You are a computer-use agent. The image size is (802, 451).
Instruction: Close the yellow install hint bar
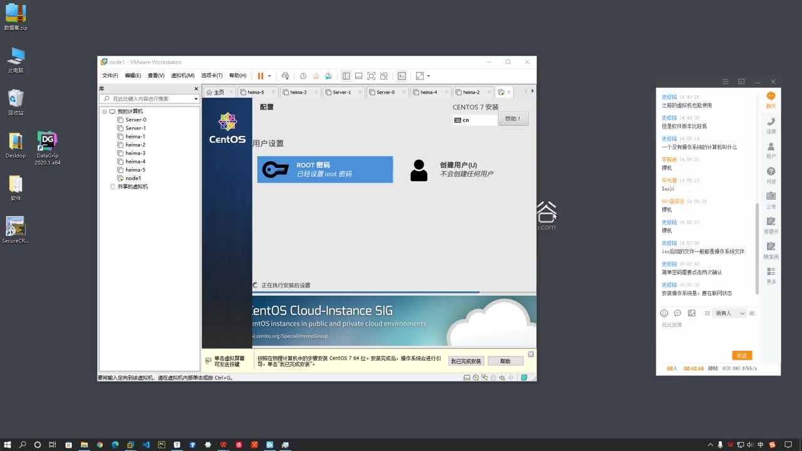pos(531,355)
